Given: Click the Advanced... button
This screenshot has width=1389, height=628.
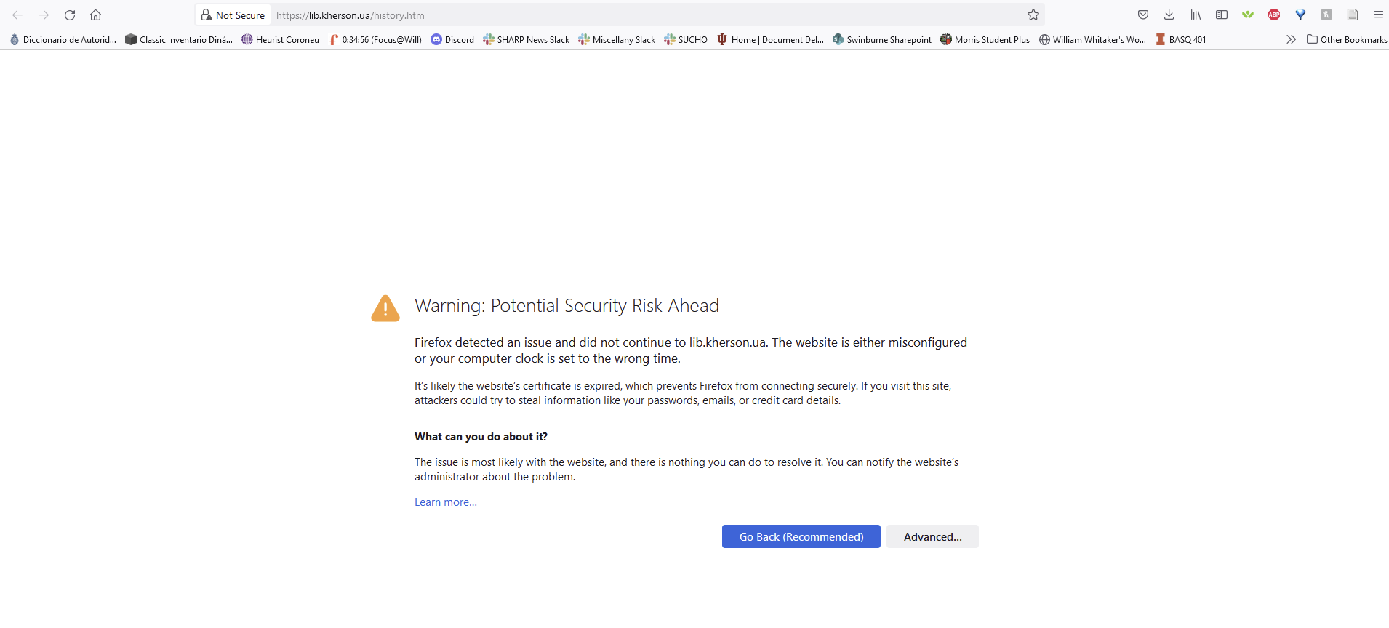Looking at the screenshot, I should 932,536.
